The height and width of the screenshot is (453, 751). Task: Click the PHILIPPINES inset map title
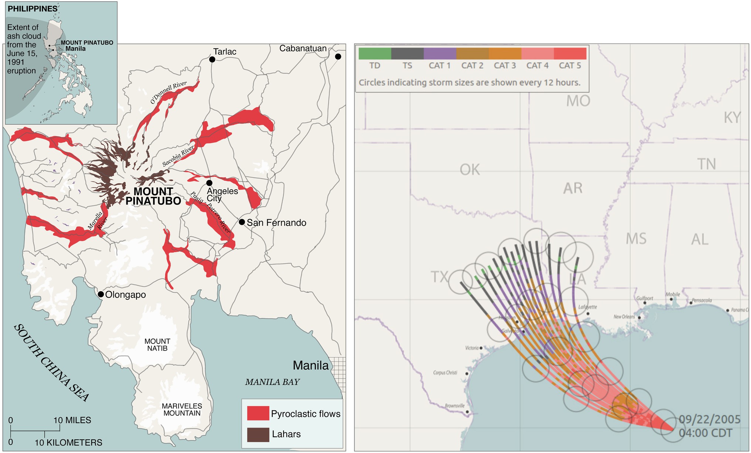pos(33,9)
